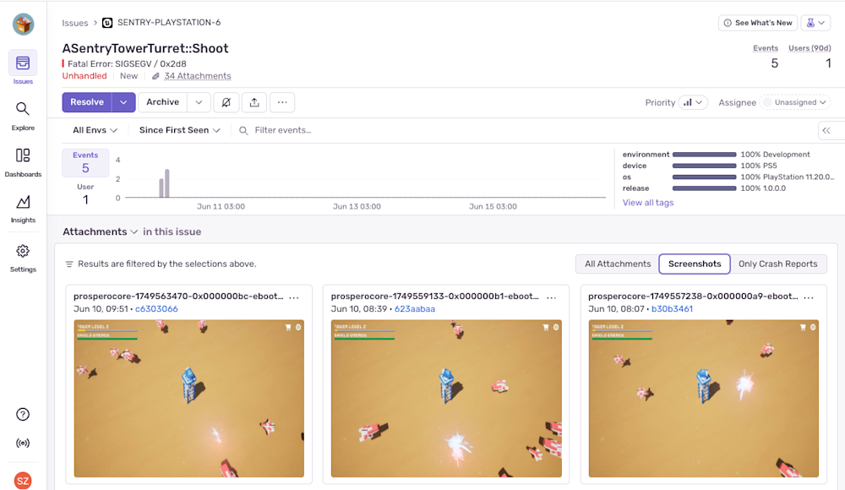The width and height of the screenshot is (845, 490).
Task: Click the release tag distribution bar
Action: tap(704, 188)
